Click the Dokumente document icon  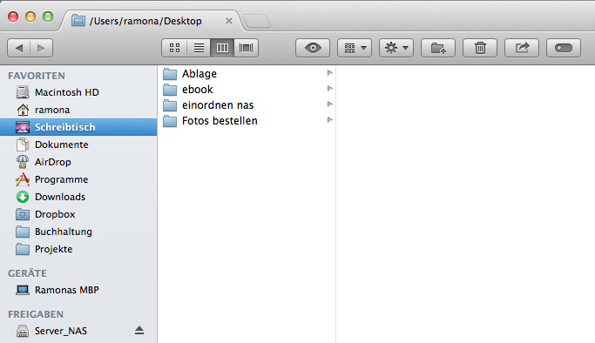[23, 145]
